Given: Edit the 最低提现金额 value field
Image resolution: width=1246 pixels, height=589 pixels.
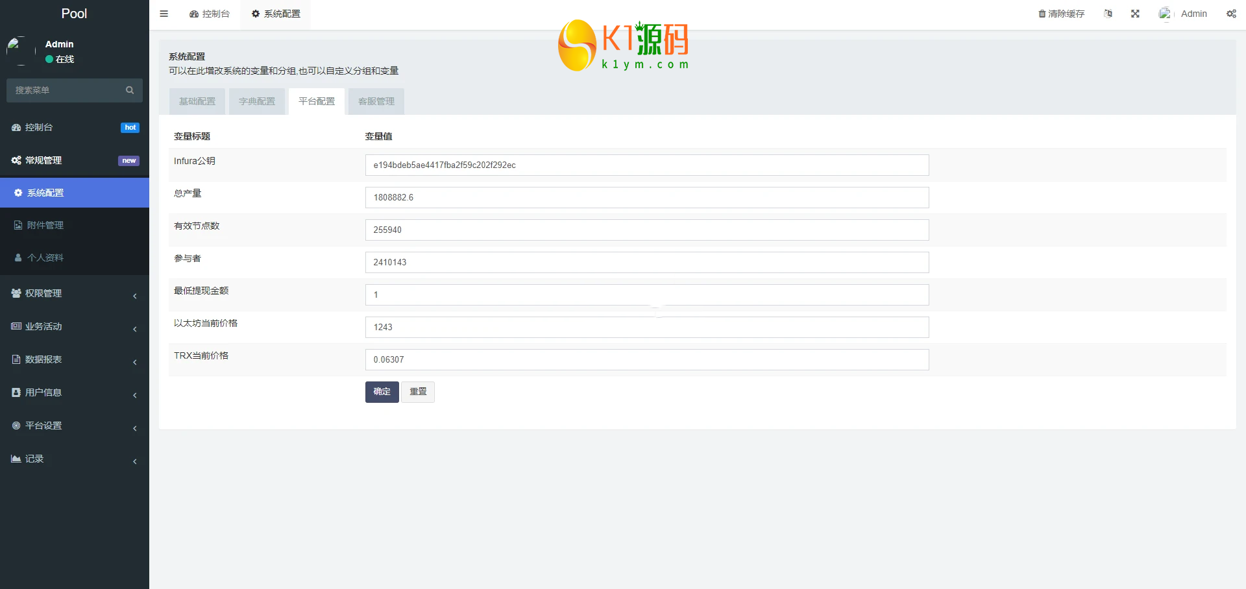Looking at the screenshot, I should 647,295.
